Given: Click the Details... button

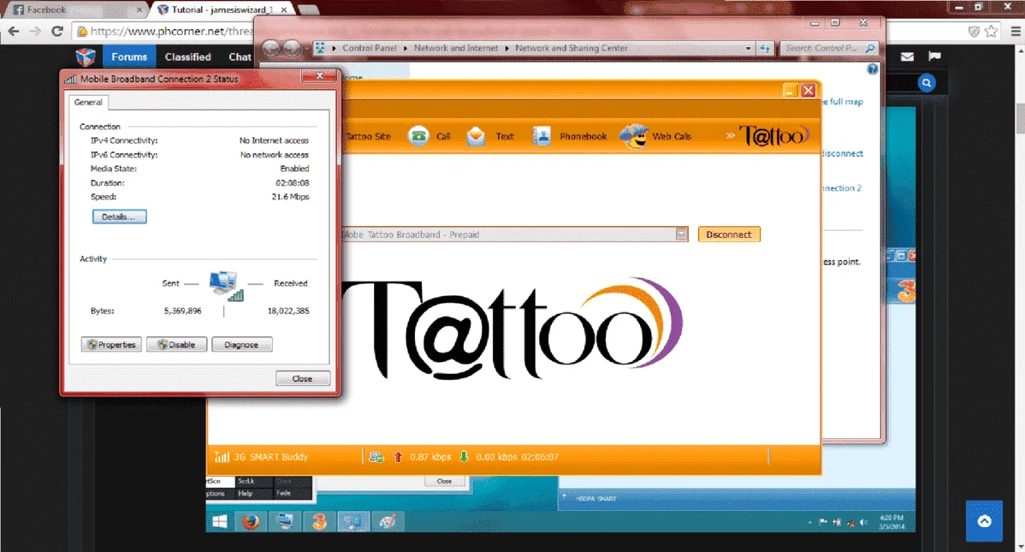Looking at the screenshot, I should click(120, 217).
